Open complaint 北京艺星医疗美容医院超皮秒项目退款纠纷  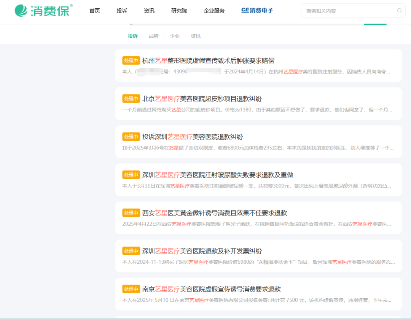[202, 99]
